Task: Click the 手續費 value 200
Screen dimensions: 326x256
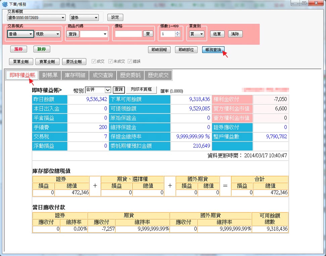Action: coord(103,127)
